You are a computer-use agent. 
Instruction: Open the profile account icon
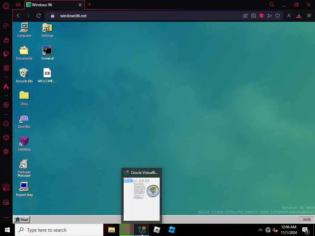pos(289,16)
